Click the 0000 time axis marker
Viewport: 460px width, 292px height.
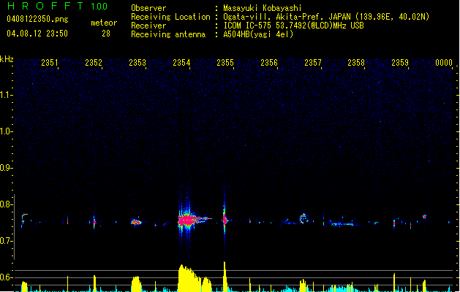pyautogui.click(x=444, y=62)
